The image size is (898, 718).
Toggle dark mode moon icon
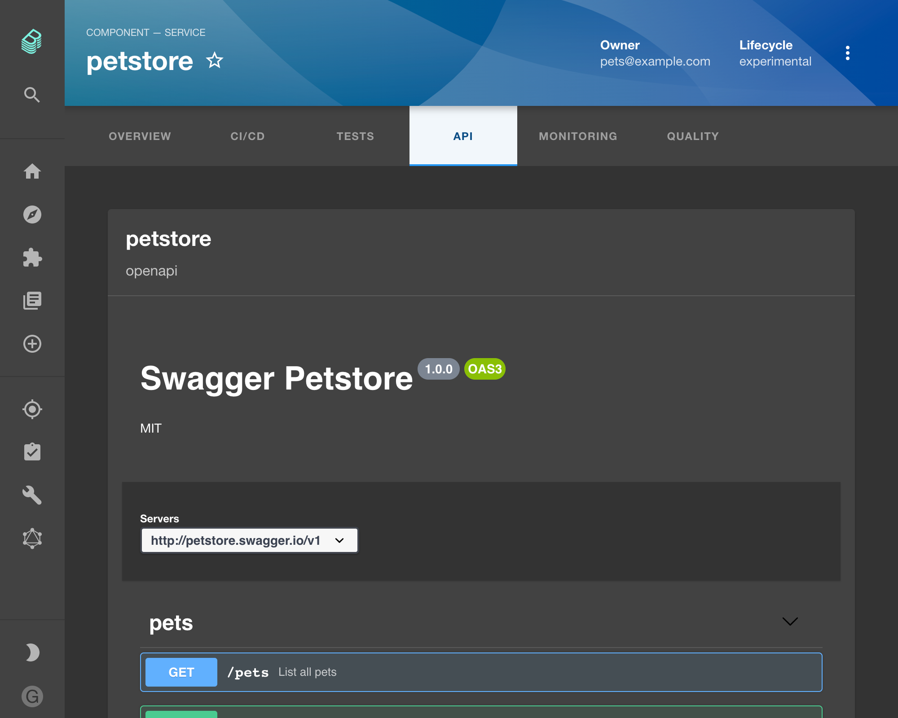pos(32,652)
